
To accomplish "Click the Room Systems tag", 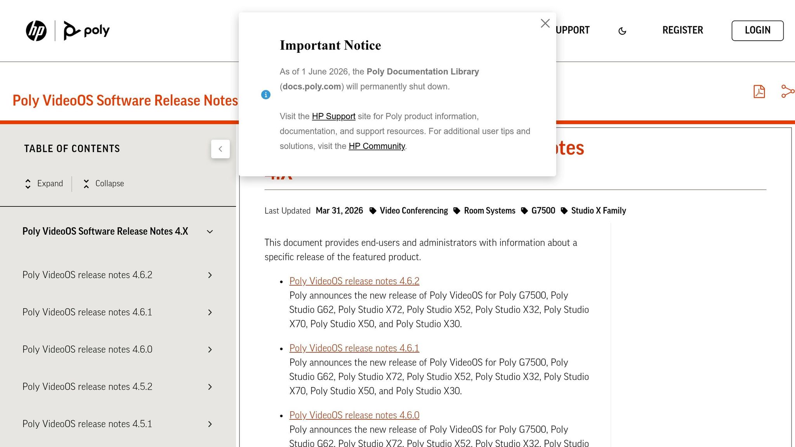I will (489, 211).
